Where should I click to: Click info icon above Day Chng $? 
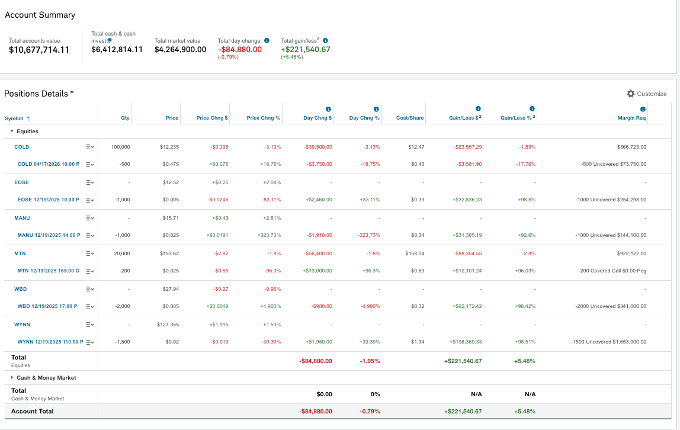click(x=328, y=109)
